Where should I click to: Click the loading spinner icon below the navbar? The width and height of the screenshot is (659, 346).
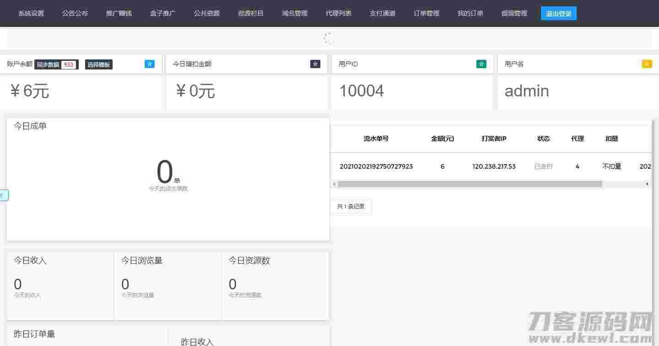pos(329,38)
